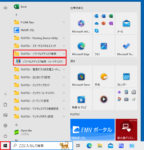This screenshot has height=150, width=144.
Task: Open FMVポータル in the app list
Action: tap(40, 30)
